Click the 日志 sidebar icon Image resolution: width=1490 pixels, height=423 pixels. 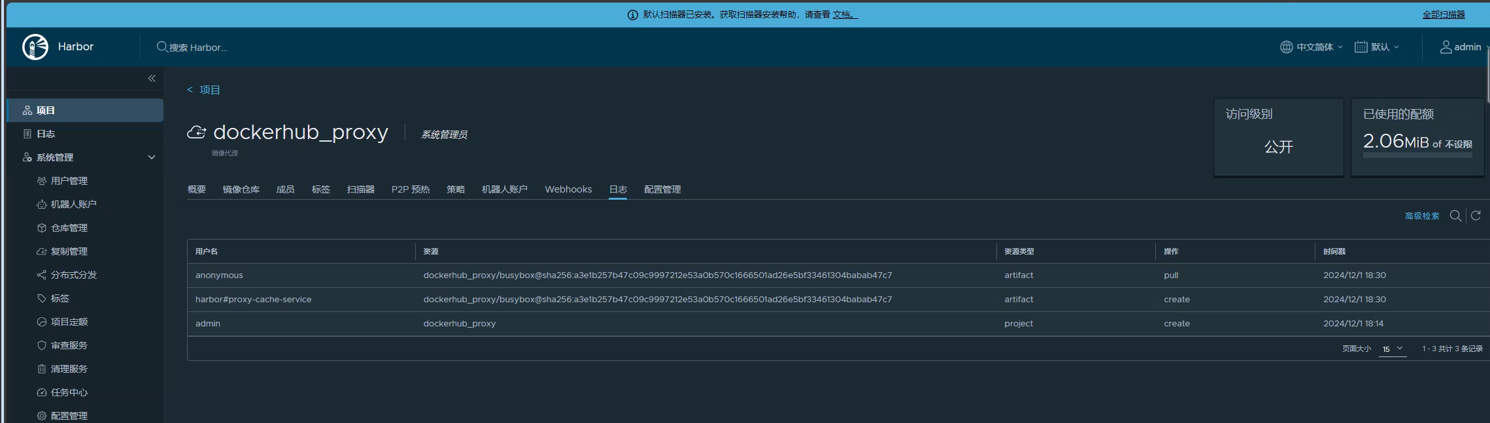(27, 134)
